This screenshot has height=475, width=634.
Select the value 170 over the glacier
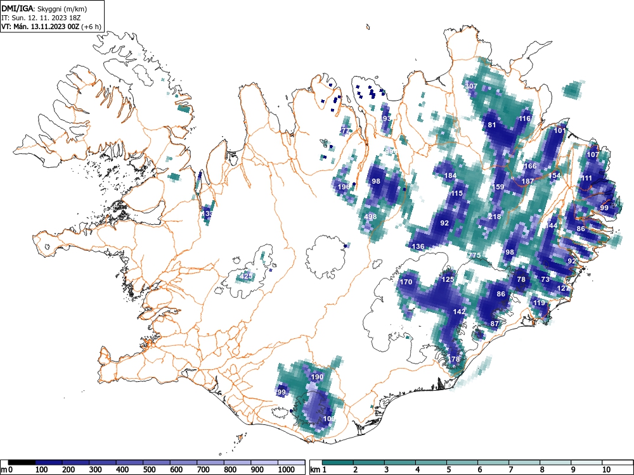tap(406, 282)
